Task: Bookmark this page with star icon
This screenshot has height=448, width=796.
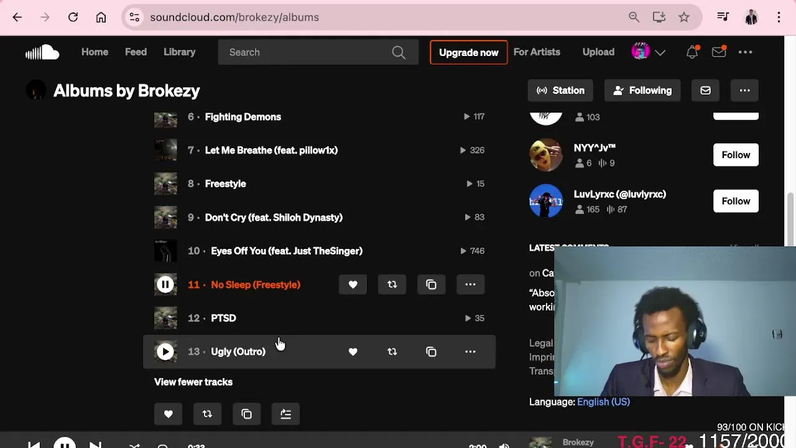Action: pos(684,17)
